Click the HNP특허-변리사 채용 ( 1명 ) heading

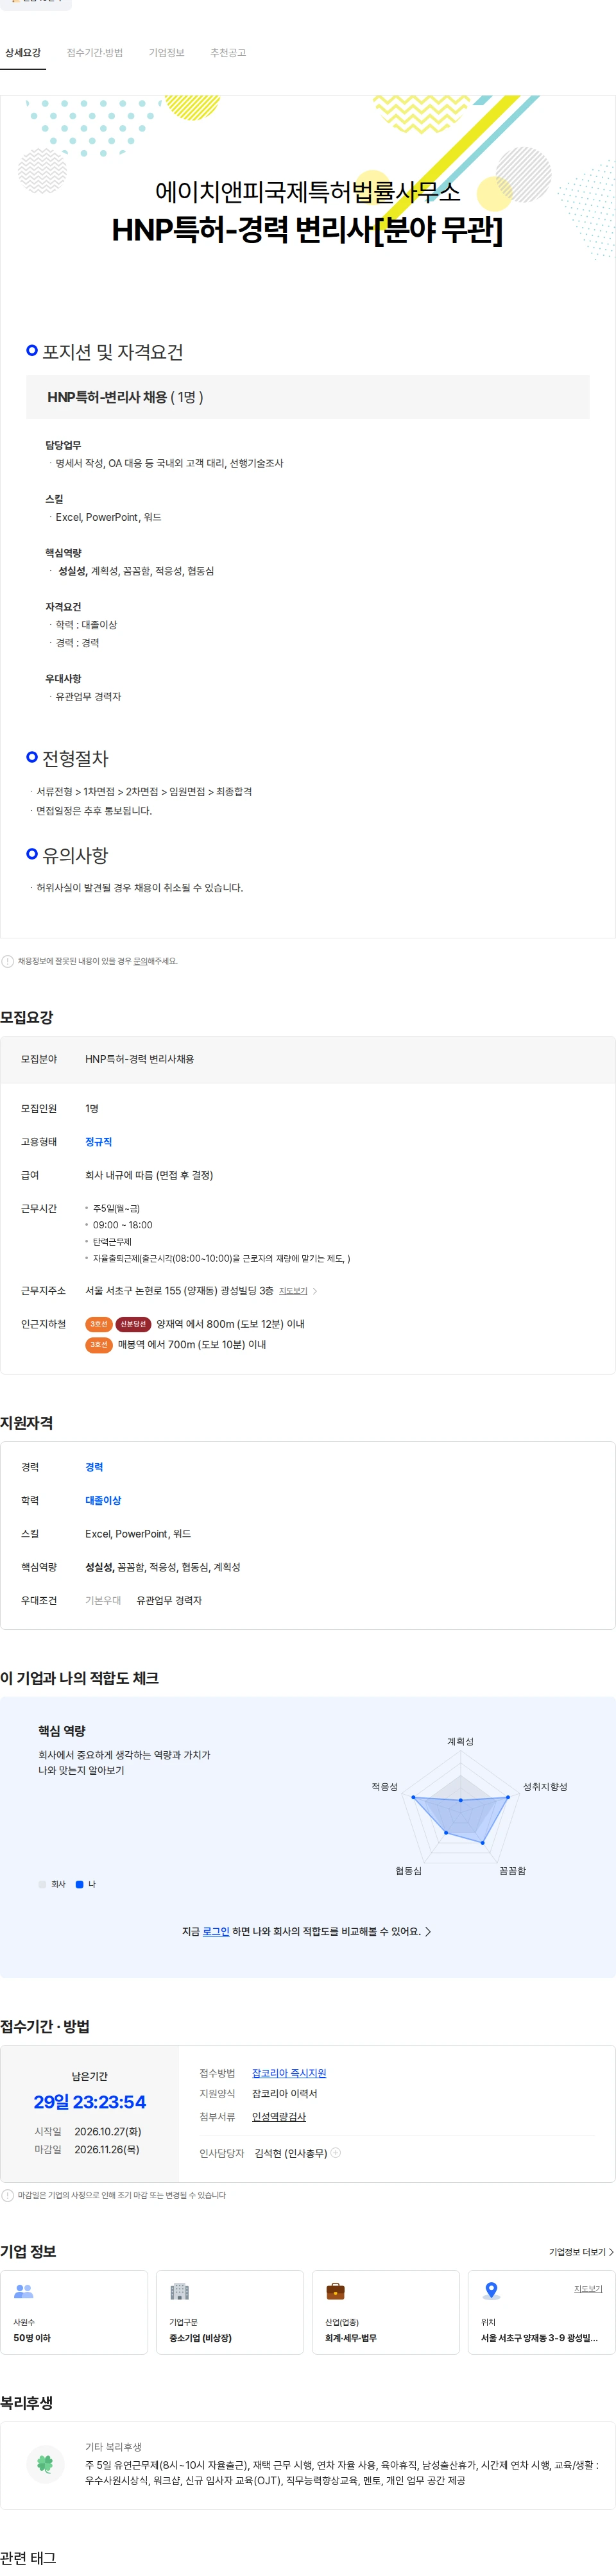(125, 397)
